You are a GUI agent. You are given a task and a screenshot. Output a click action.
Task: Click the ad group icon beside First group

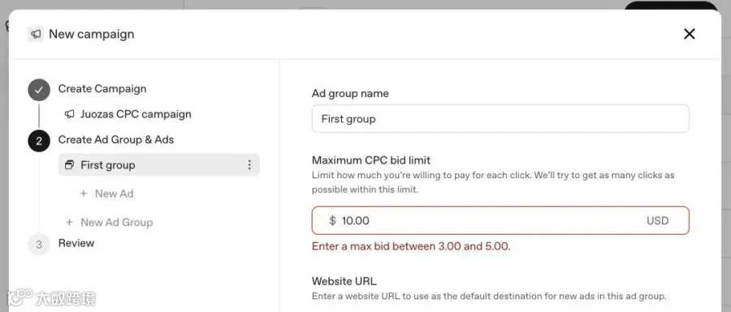[70, 165]
